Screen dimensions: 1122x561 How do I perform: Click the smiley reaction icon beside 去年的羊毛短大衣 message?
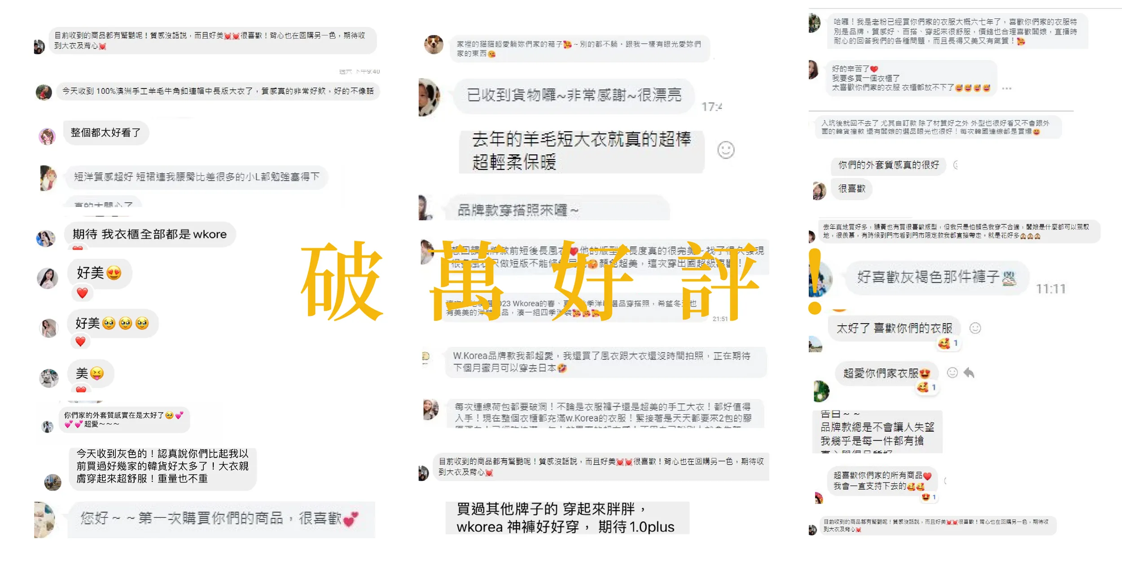726,150
